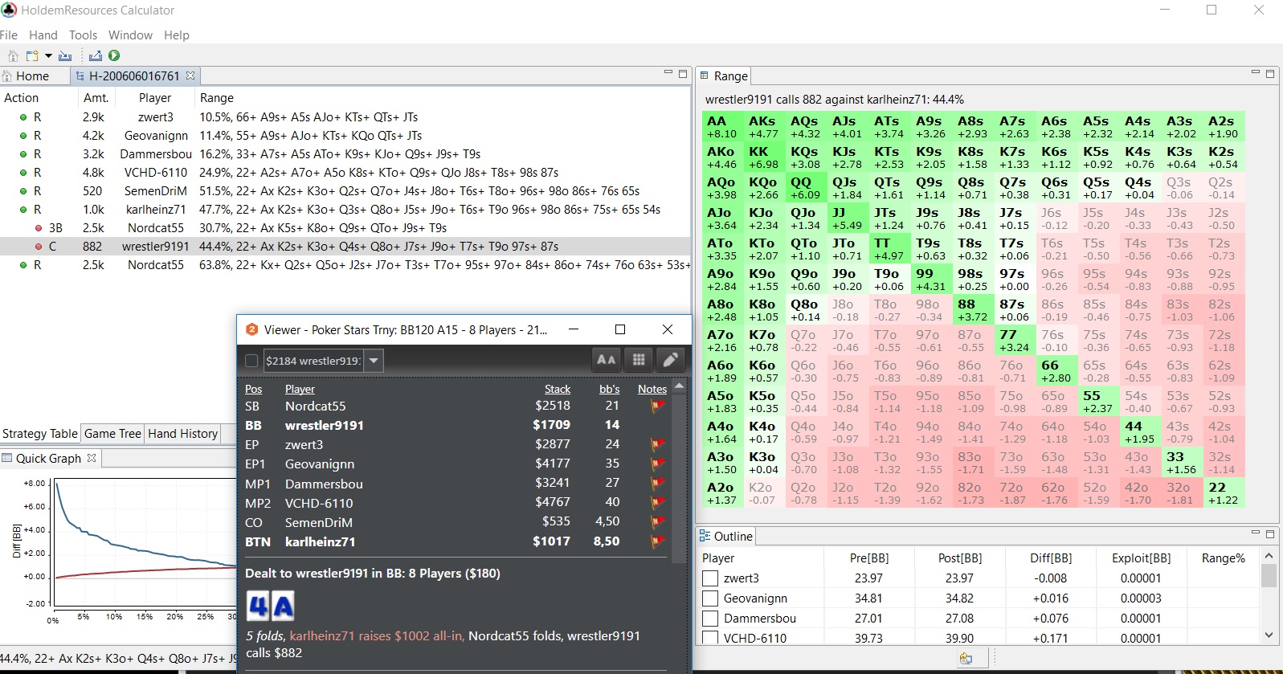The height and width of the screenshot is (674, 1283).
Task: Click the Home toolbar icon
Action: 13,55
